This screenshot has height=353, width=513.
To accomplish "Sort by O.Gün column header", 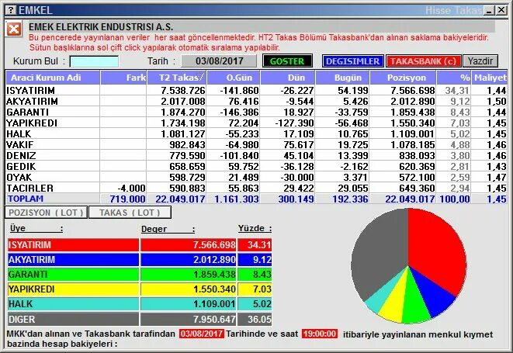I will click(234, 78).
